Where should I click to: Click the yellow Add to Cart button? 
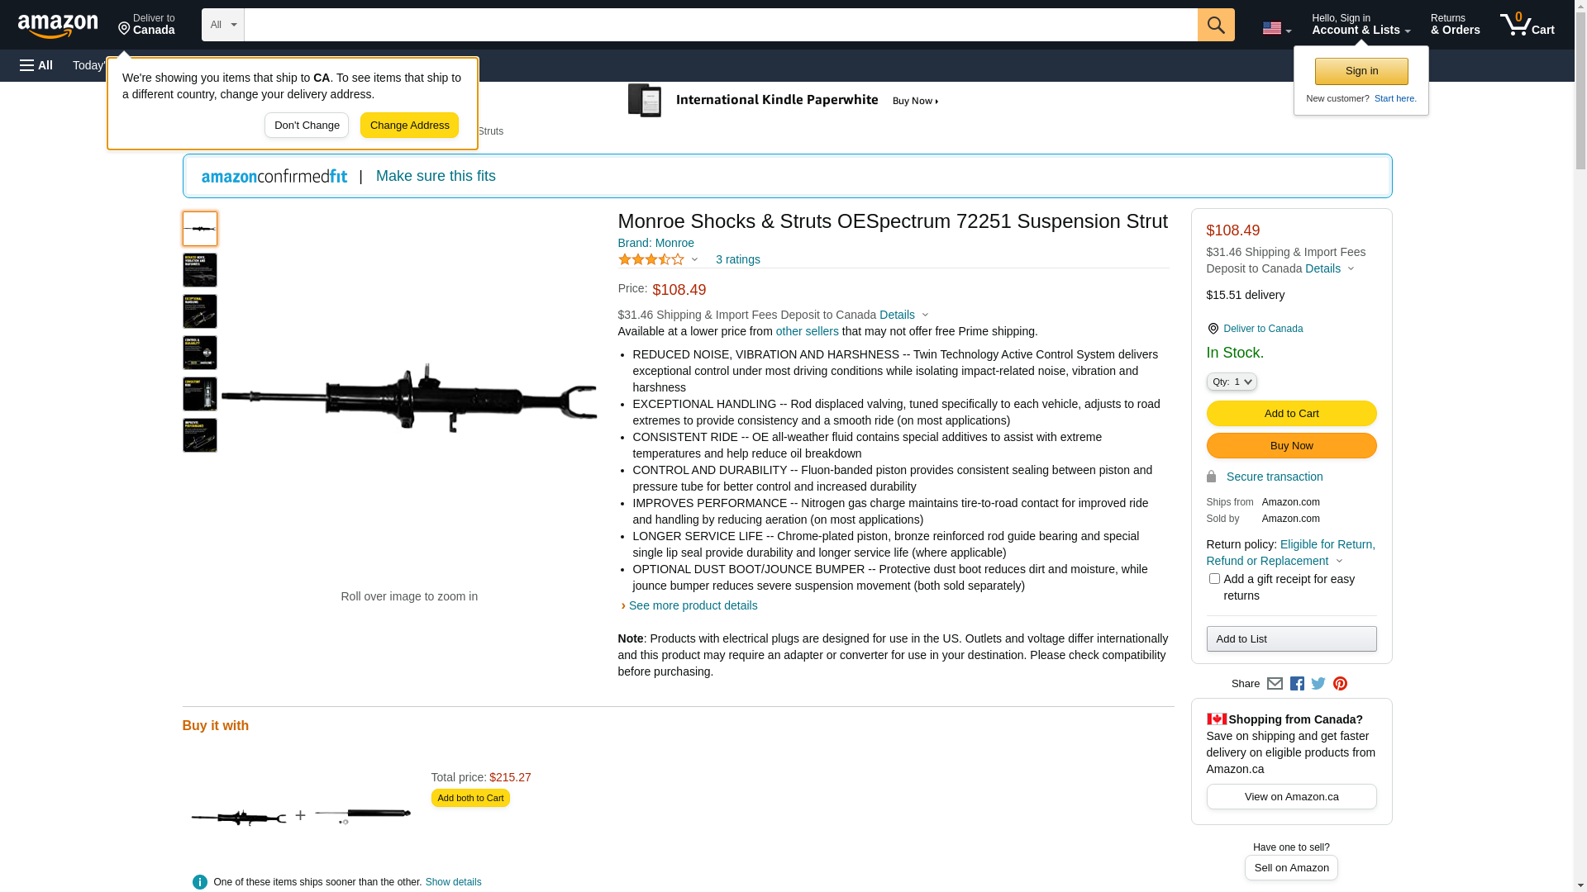coord(1291,413)
